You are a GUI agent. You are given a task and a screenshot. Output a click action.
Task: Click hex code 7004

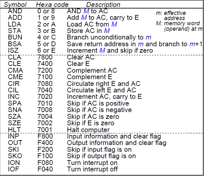[x=45, y=116]
